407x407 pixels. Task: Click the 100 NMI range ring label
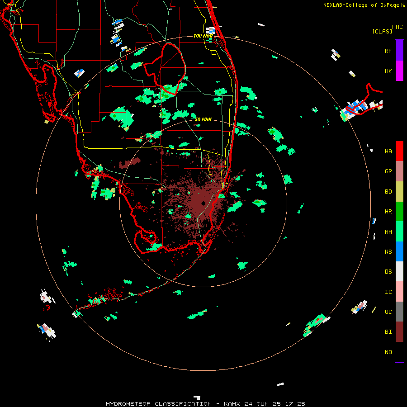203,36
